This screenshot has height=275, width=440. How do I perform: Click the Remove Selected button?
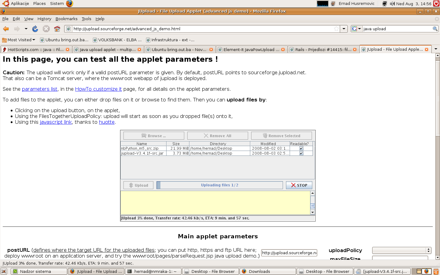pyautogui.click(x=281, y=136)
